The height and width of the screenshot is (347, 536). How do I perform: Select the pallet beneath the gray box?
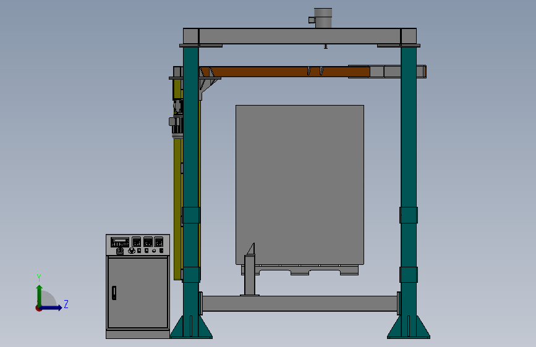click(300, 269)
